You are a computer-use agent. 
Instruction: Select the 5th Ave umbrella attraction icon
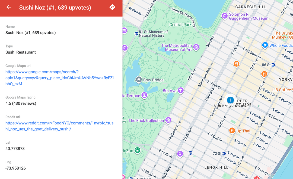point(181,91)
